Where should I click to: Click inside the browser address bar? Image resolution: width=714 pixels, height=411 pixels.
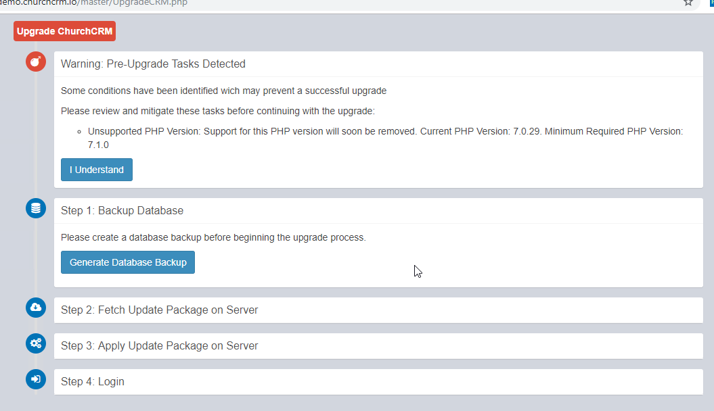click(271, 4)
